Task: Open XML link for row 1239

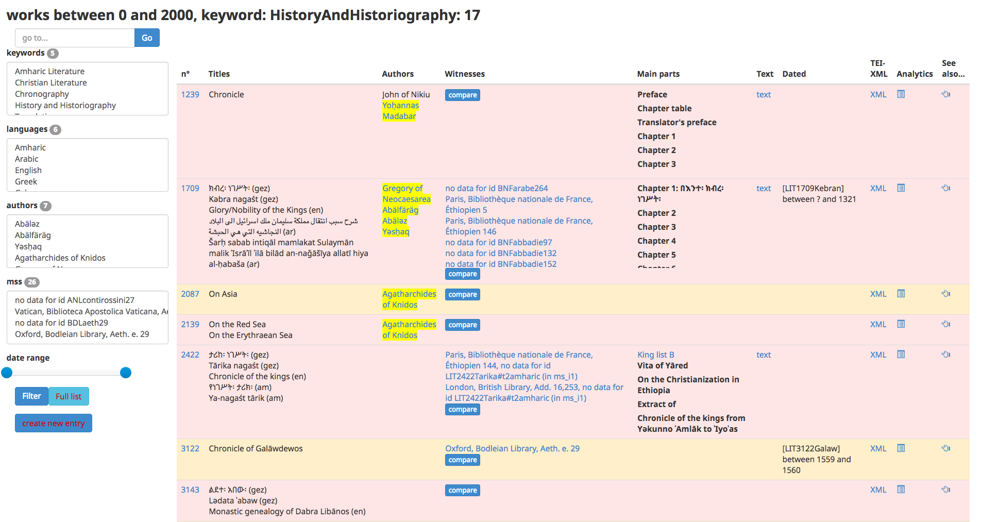Action: [878, 94]
